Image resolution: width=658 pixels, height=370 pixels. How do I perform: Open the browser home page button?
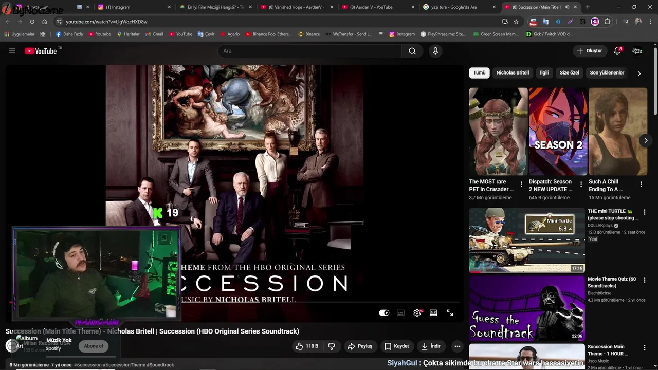click(45, 22)
